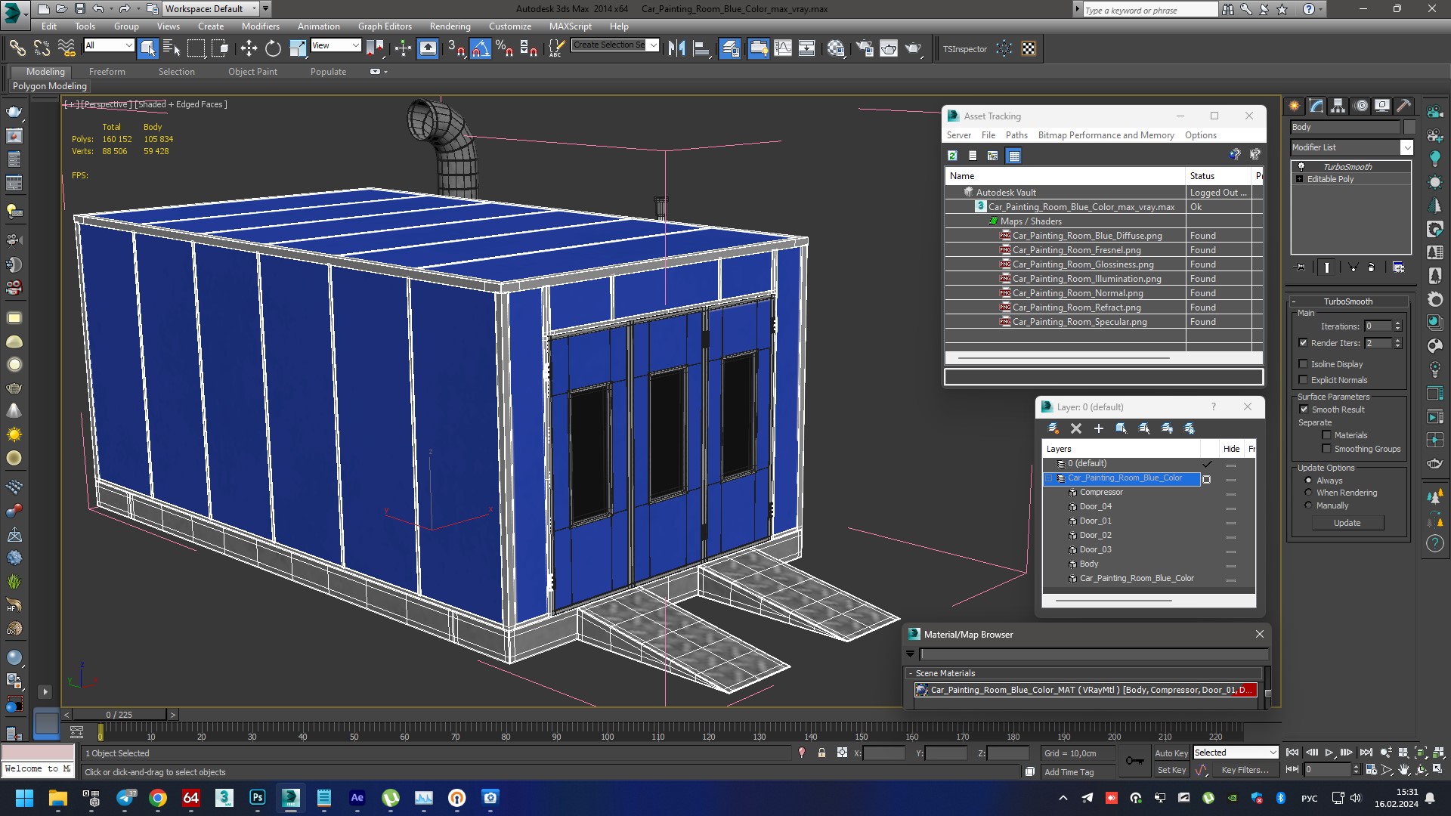Click the Align tool icon
The height and width of the screenshot is (816, 1451).
[x=701, y=48]
